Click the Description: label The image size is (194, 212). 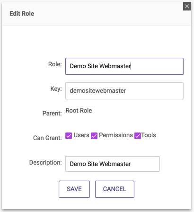tap(45, 162)
